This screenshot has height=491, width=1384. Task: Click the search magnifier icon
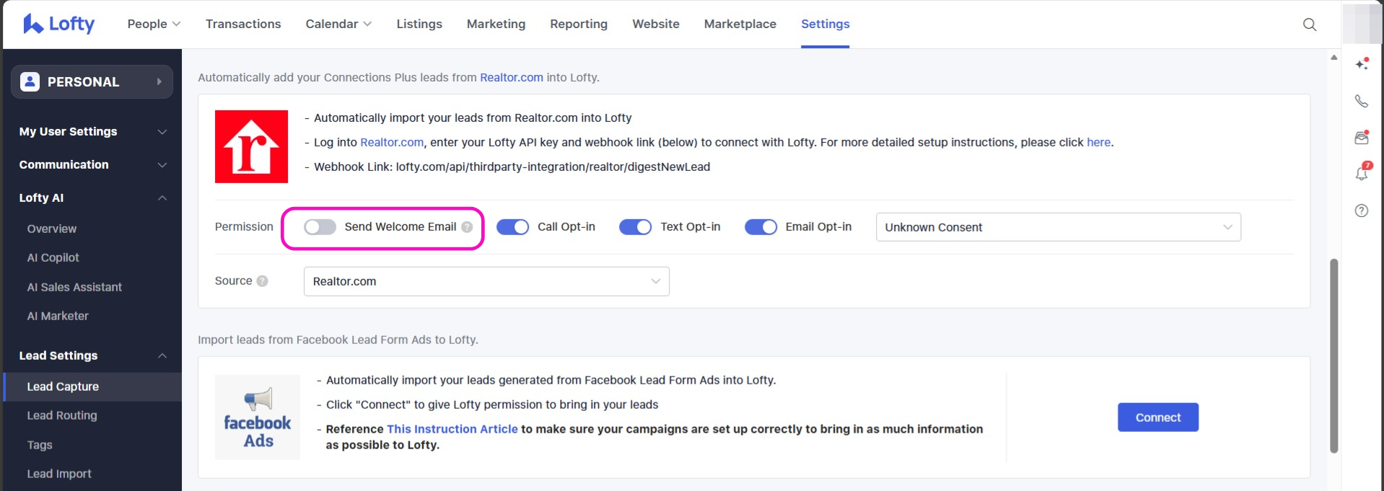(x=1309, y=25)
